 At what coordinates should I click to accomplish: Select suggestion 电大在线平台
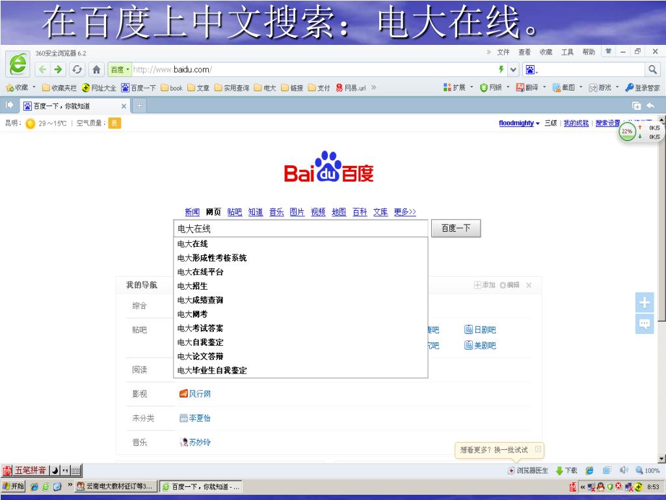point(300,271)
